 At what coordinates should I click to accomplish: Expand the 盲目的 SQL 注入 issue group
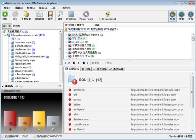[x=66, y=56]
